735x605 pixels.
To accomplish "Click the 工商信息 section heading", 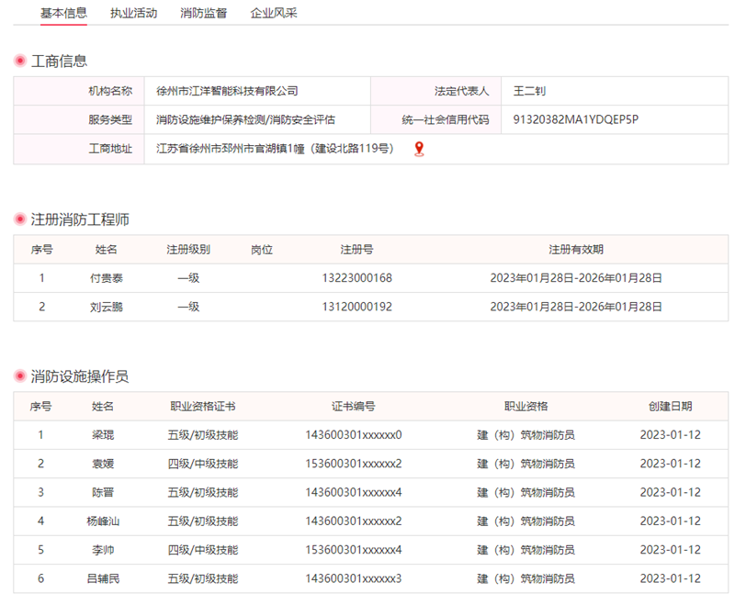I will [59, 61].
